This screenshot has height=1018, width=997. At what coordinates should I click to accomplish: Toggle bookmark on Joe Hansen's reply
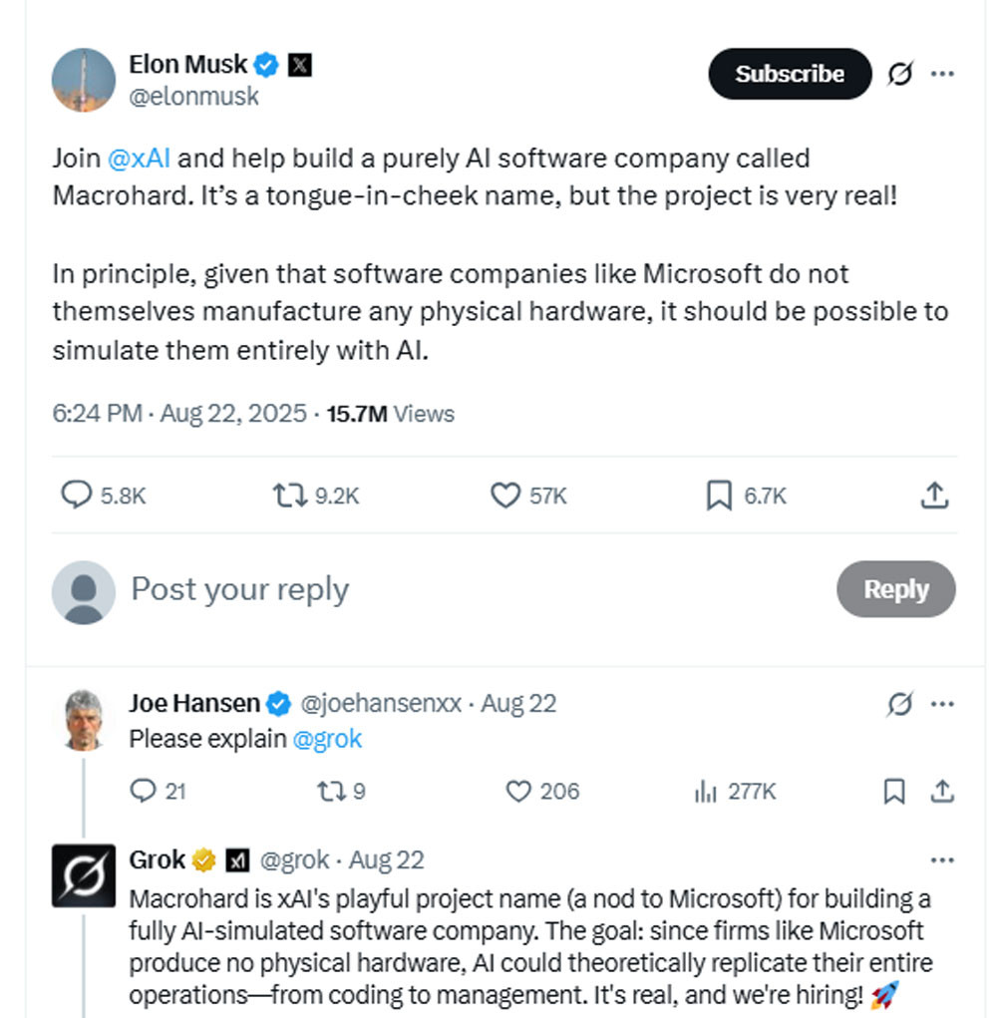pos(894,792)
